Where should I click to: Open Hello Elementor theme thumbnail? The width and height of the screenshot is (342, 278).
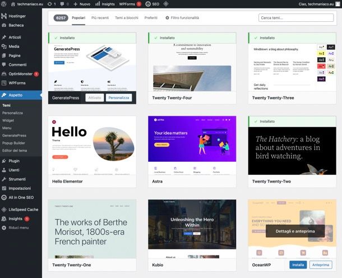pos(92,145)
